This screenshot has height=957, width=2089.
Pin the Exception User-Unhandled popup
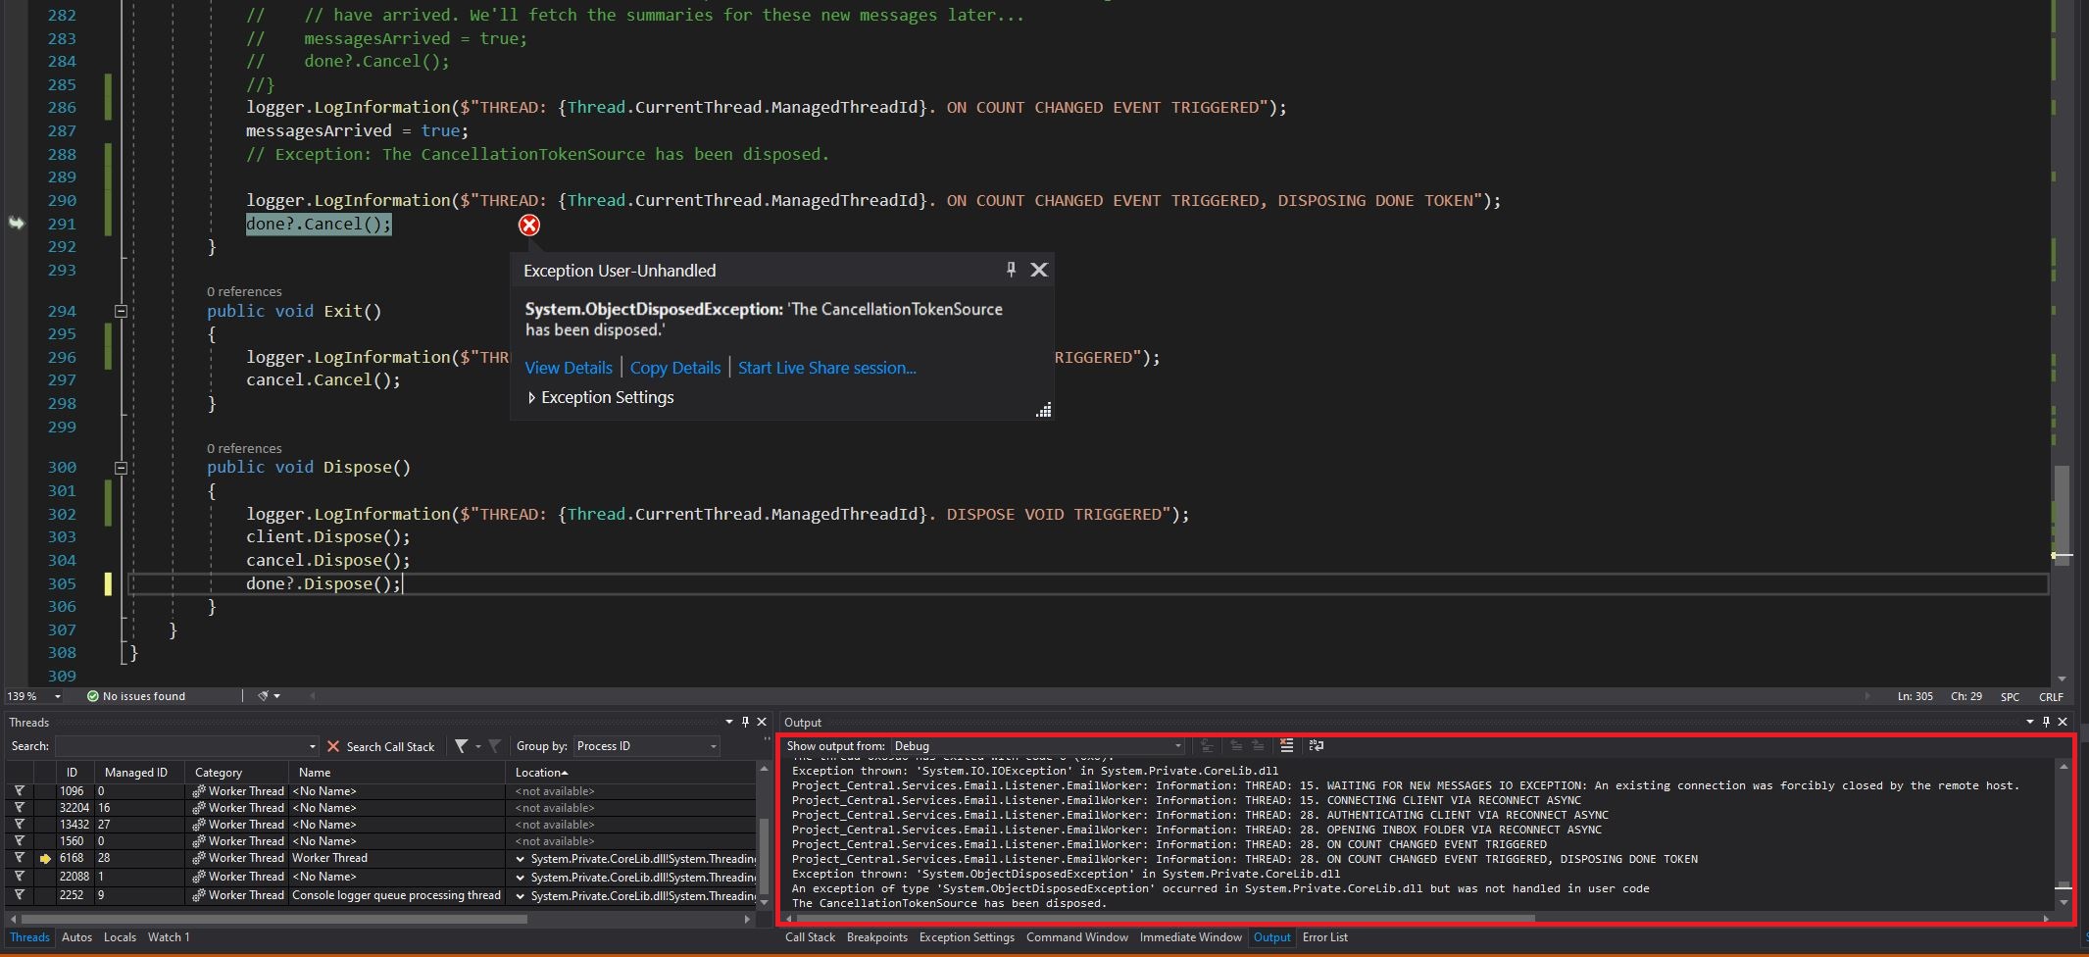[1011, 271]
